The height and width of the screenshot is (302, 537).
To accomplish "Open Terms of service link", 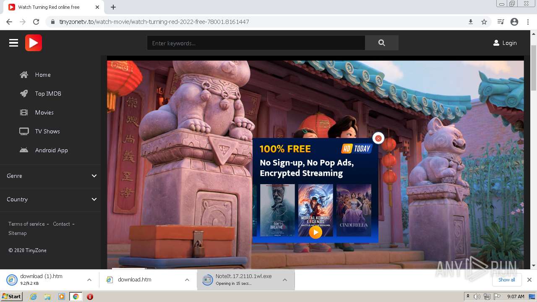I will tap(26, 224).
